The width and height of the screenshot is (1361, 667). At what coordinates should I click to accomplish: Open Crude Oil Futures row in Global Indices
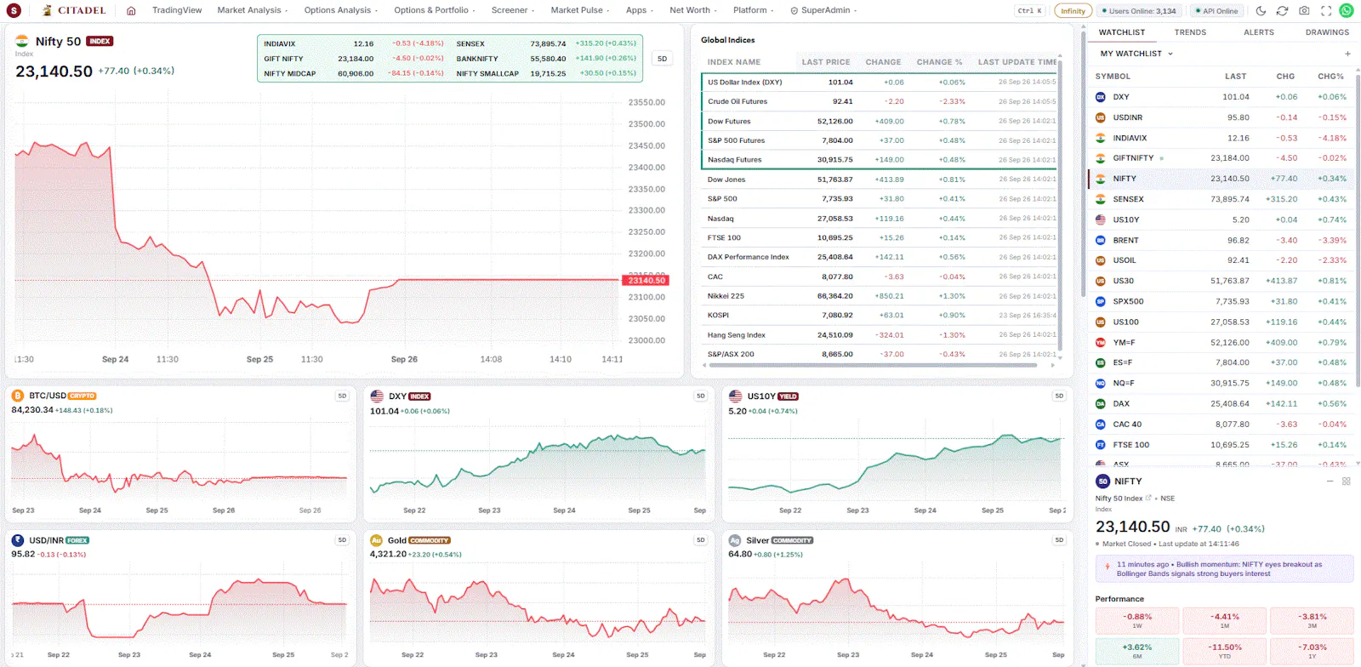coord(880,101)
